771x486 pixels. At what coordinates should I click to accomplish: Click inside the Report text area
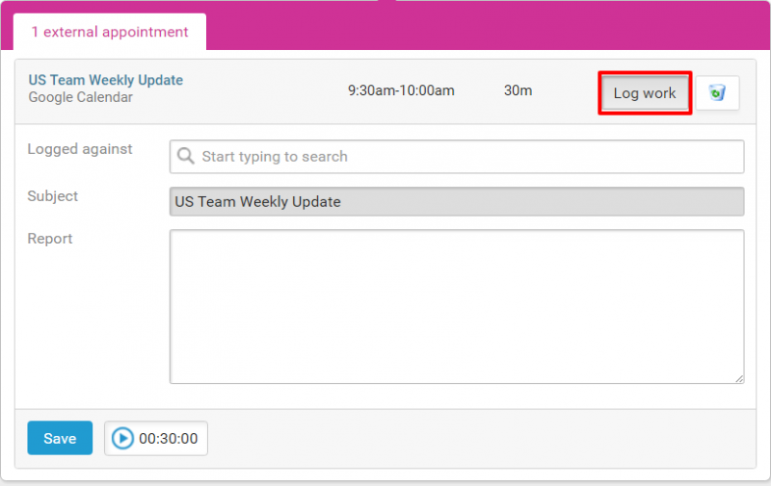(x=457, y=307)
